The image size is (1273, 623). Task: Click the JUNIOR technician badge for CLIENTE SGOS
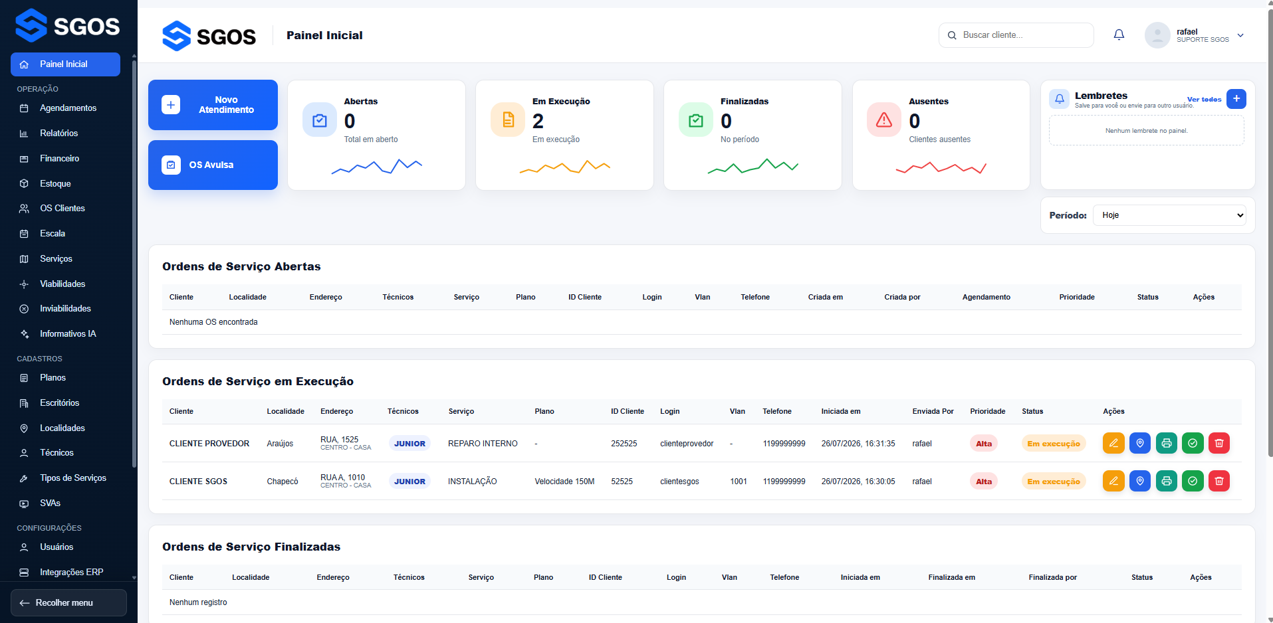[x=409, y=482]
